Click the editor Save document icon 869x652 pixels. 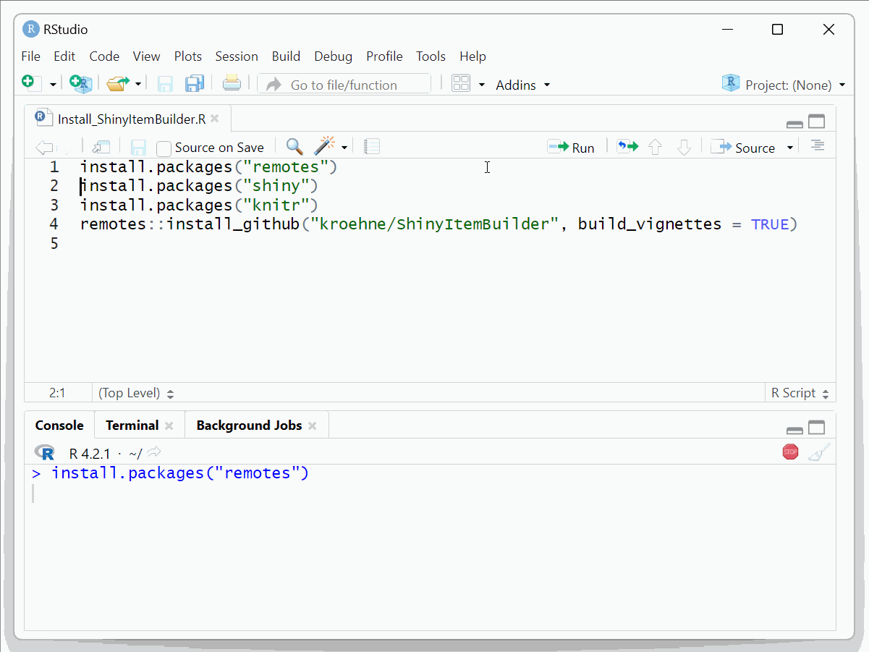[138, 148]
